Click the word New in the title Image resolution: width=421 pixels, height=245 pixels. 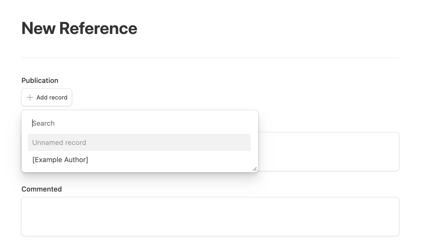(38, 28)
